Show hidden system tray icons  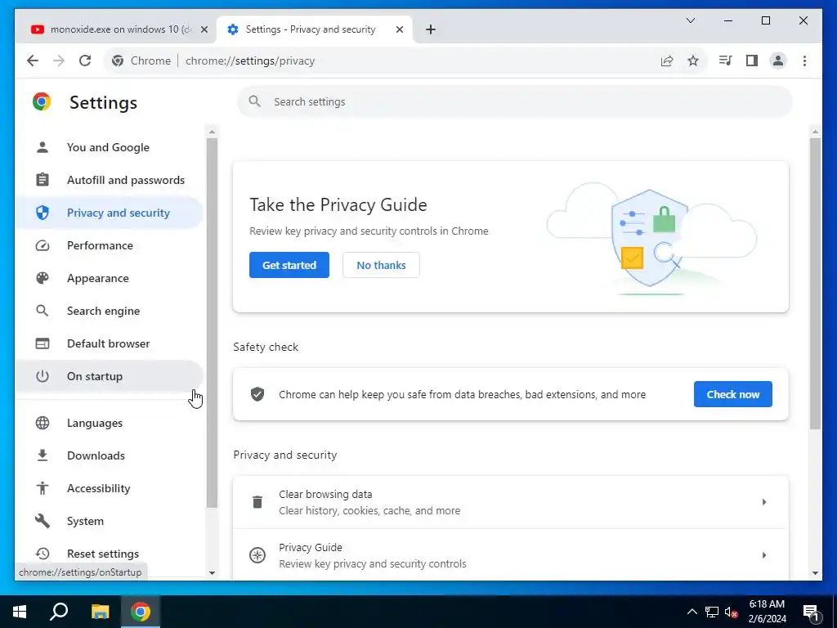(x=692, y=612)
